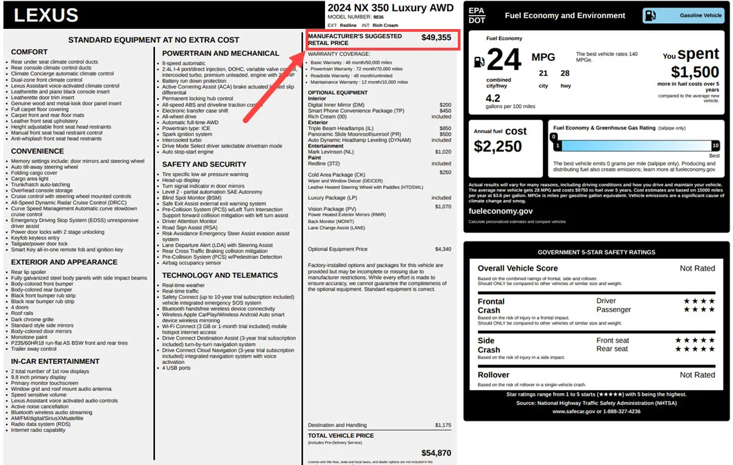Click the Gasoline Vehicle label banner
733x465 pixels.
tap(684, 15)
